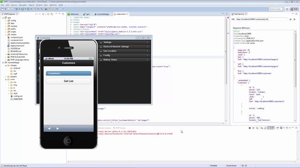Tap the iPhone simulator home button

pyautogui.click(x=68, y=141)
